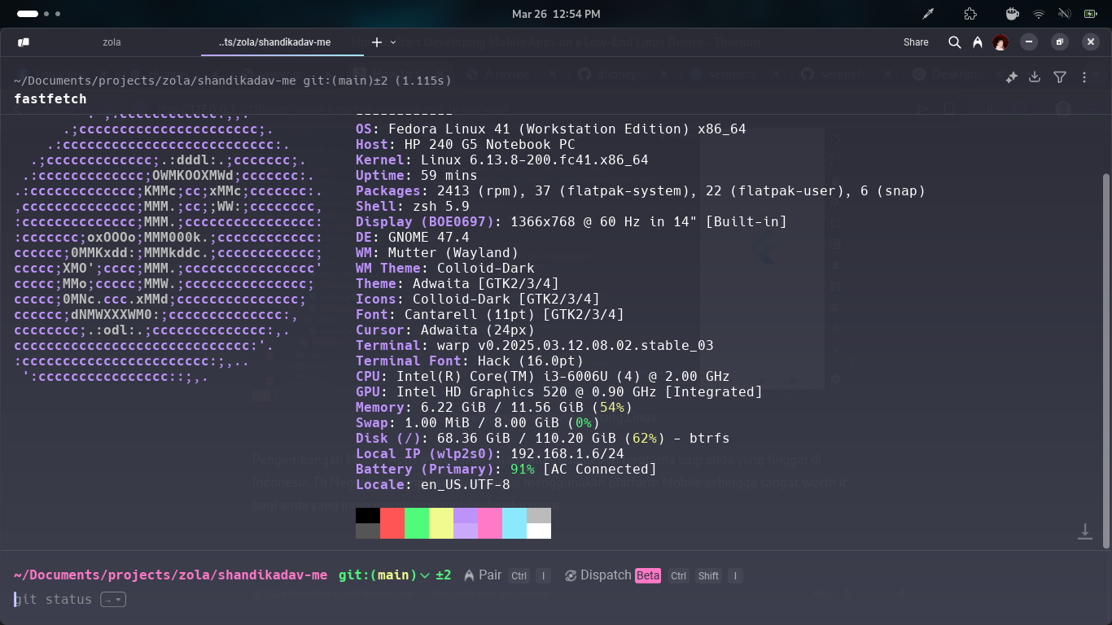Viewport: 1112px width, 625px height.
Task: Open the block's three-dot menu
Action: click(x=1084, y=77)
